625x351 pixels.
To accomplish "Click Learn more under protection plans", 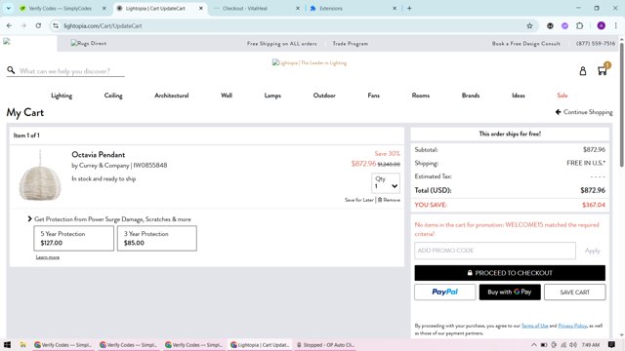I will (48, 257).
